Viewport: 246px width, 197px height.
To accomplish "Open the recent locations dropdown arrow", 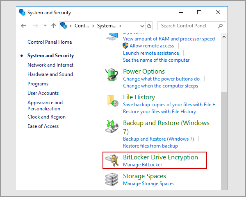I will [45, 25].
